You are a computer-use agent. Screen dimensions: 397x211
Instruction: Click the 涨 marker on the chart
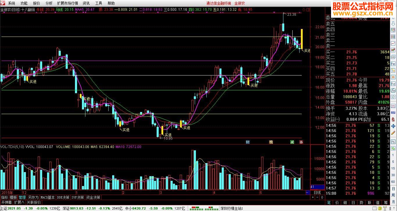[301, 142]
